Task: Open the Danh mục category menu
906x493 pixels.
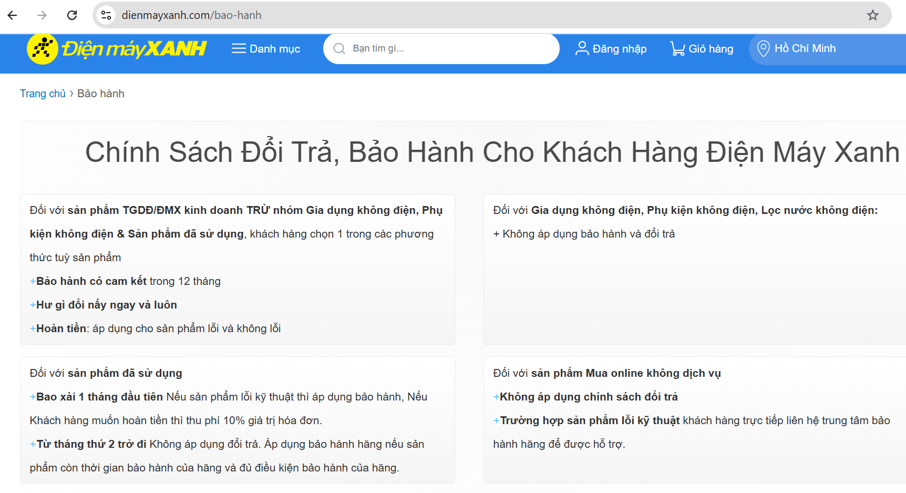Action: pyautogui.click(x=275, y=49)
